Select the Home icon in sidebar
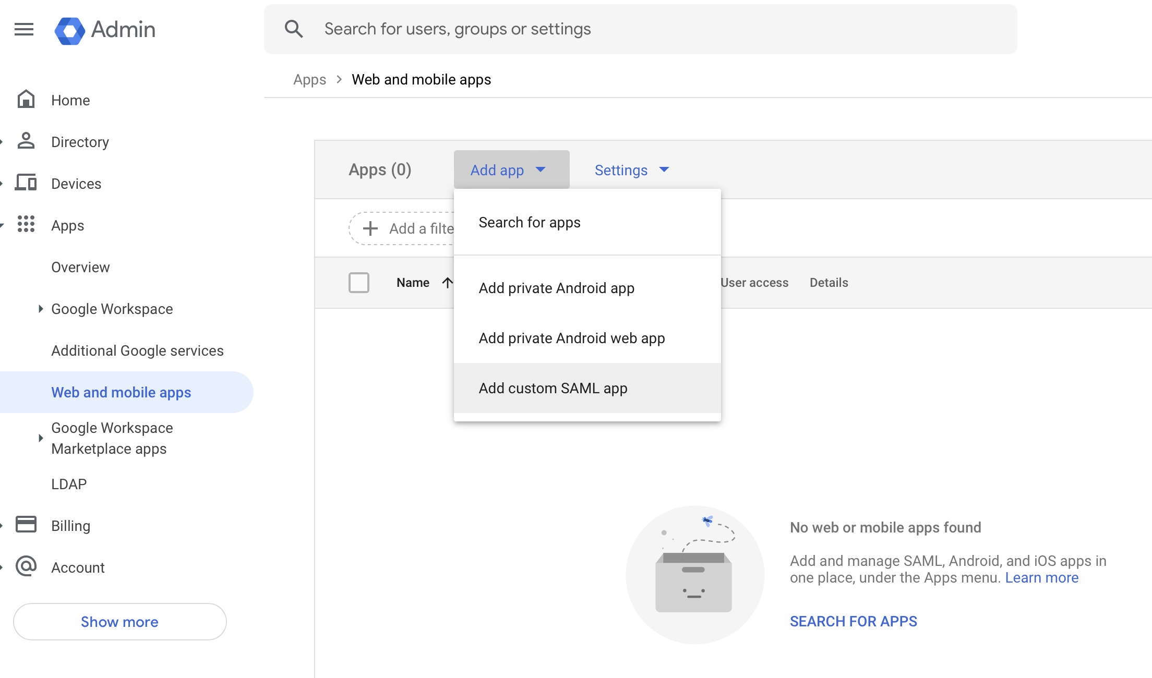The image size is (1152, 678). [x=26, y=100]
